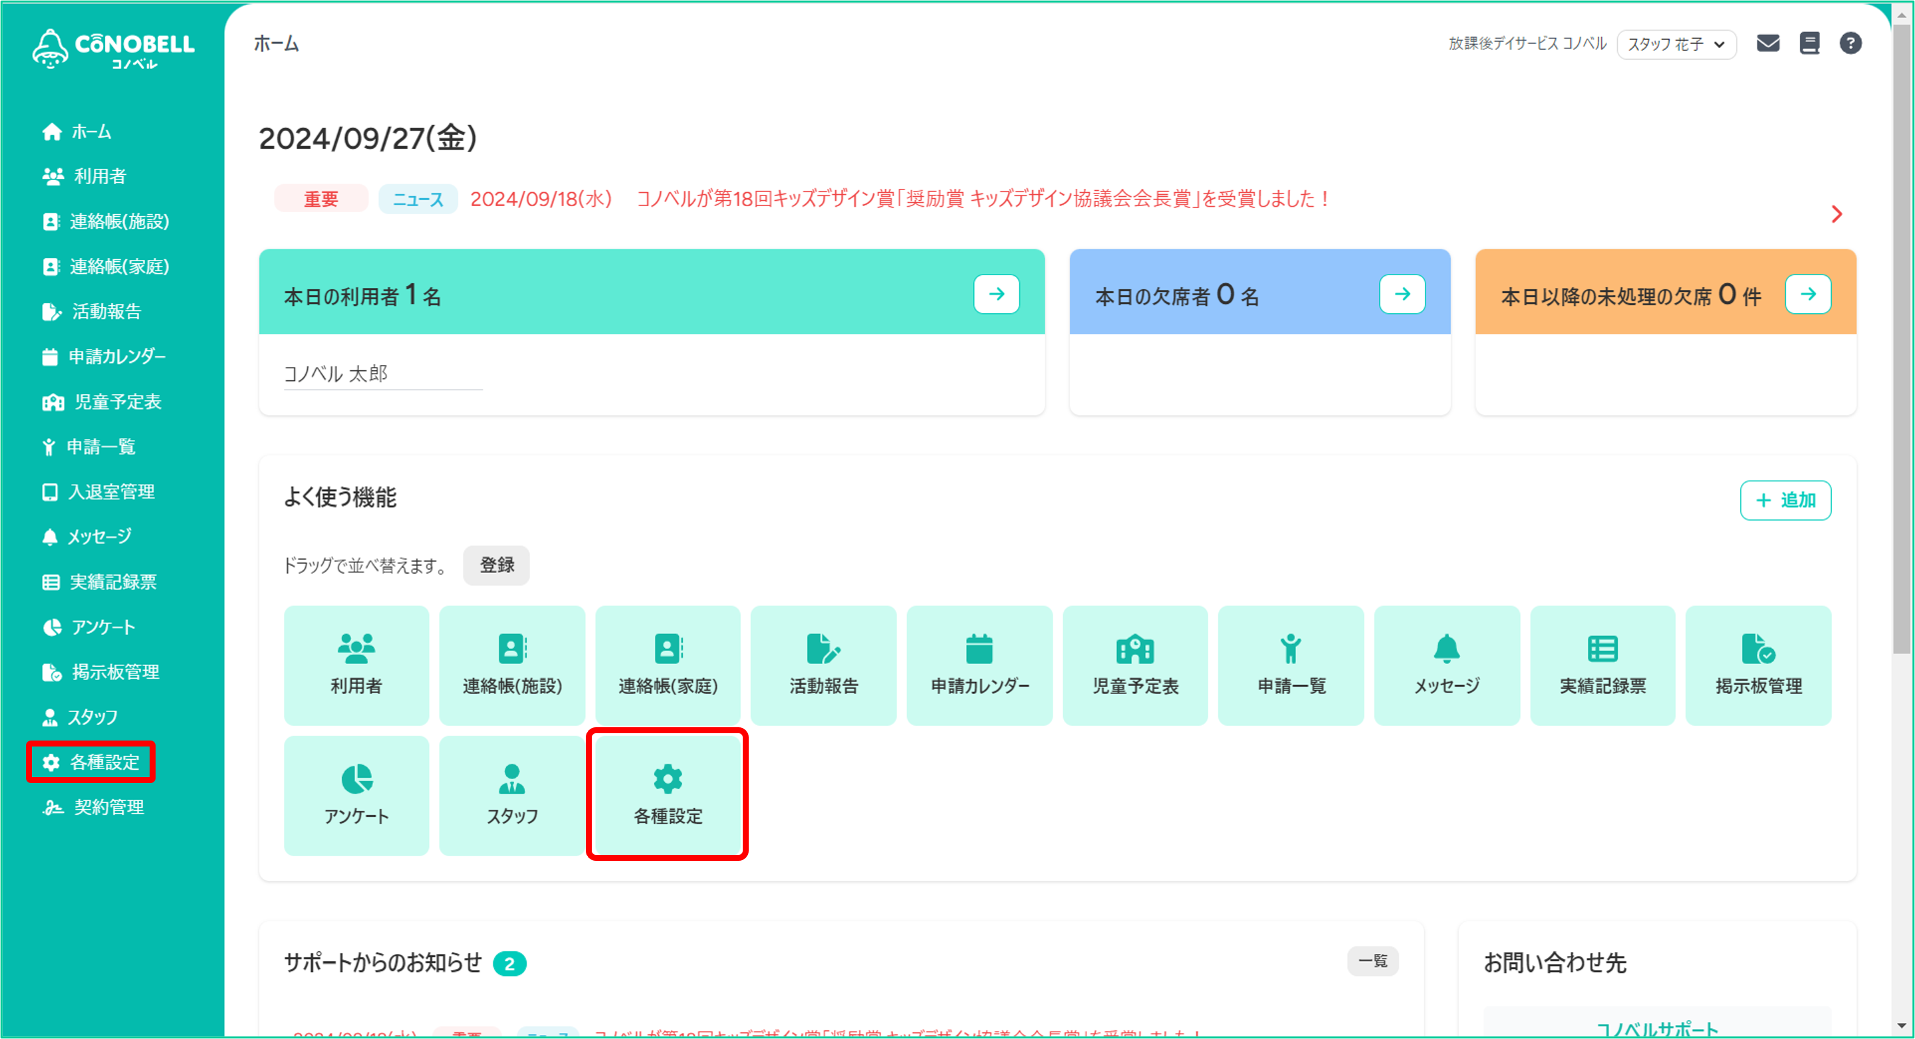Click the ＋追加 button
This screenshot has width=1915, height=1039.
click(1785, 500)
